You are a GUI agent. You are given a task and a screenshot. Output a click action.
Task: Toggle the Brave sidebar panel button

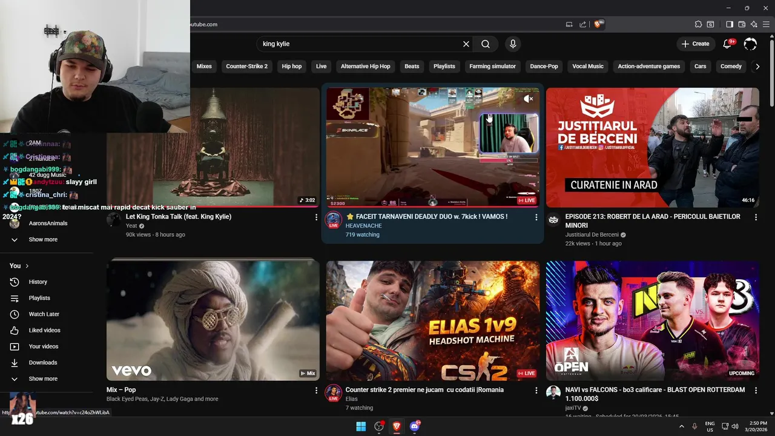point(729,24)
